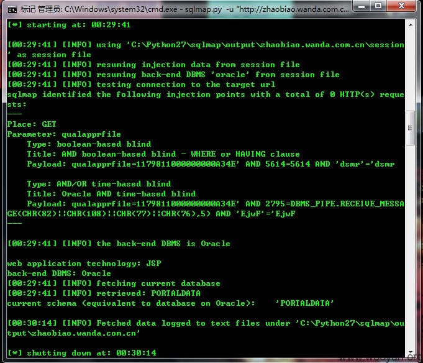The width and height of the screenshot is (423, 363).
Task: Click 'Parameter: qualapprfile' line
Action: (x=64, y=134)
